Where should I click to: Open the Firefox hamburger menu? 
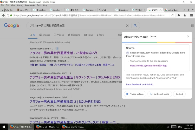(x=191, y=15)
